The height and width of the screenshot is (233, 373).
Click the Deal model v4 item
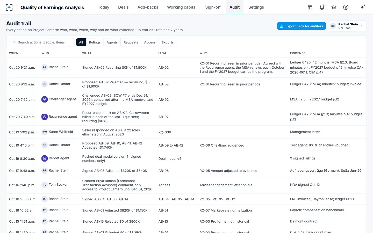(170, 158)
